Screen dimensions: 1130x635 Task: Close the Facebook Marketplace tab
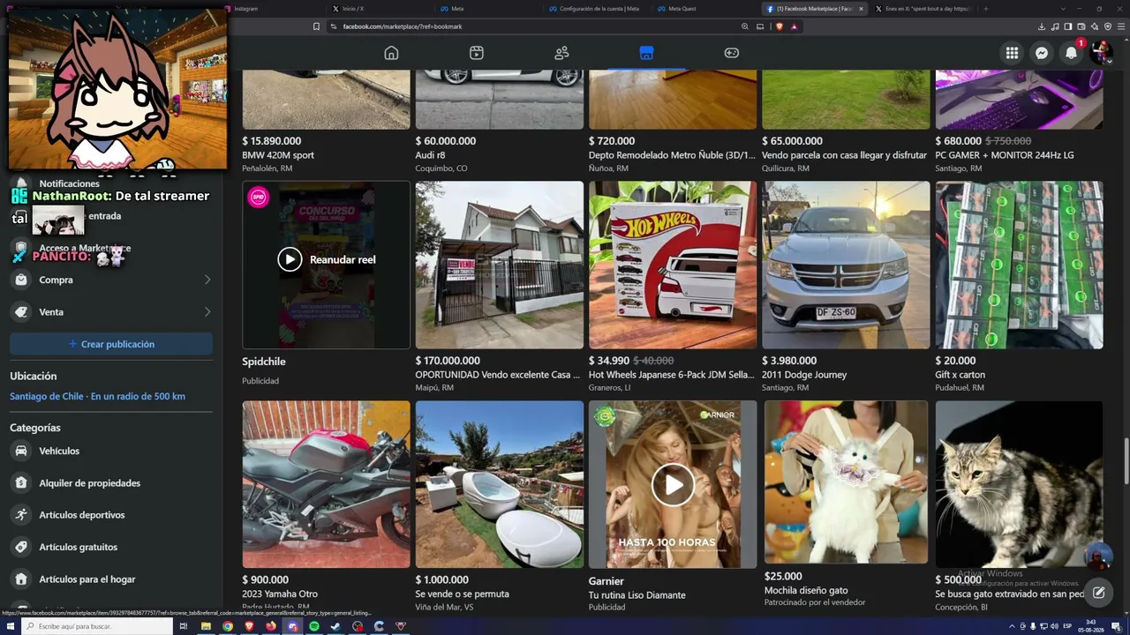click(x=861, y=9)
